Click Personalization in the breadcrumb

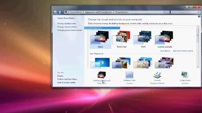tap(122, 12)
